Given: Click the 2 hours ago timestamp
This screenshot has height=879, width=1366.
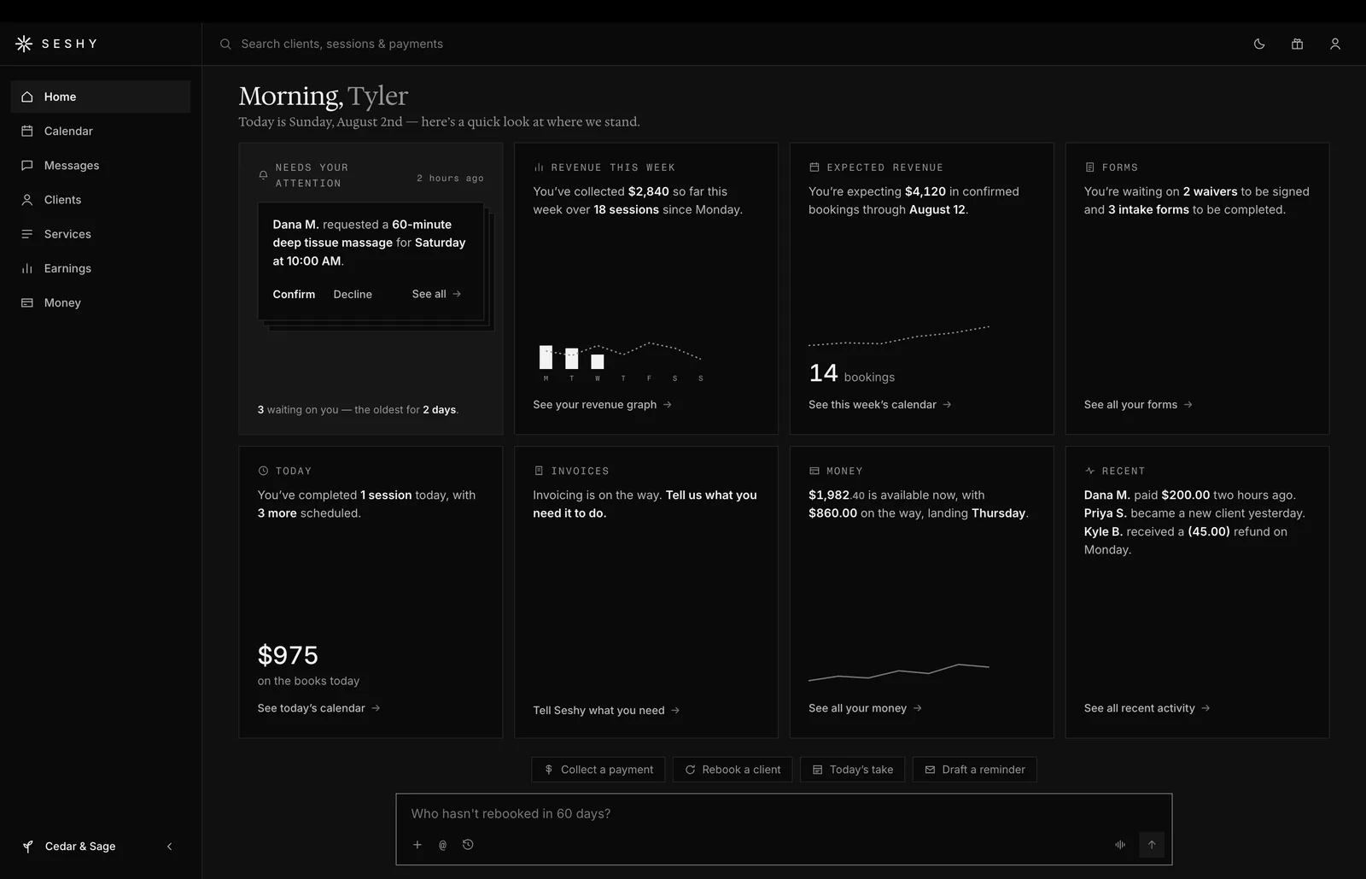Looking at the screenshot, I should 450,179.
